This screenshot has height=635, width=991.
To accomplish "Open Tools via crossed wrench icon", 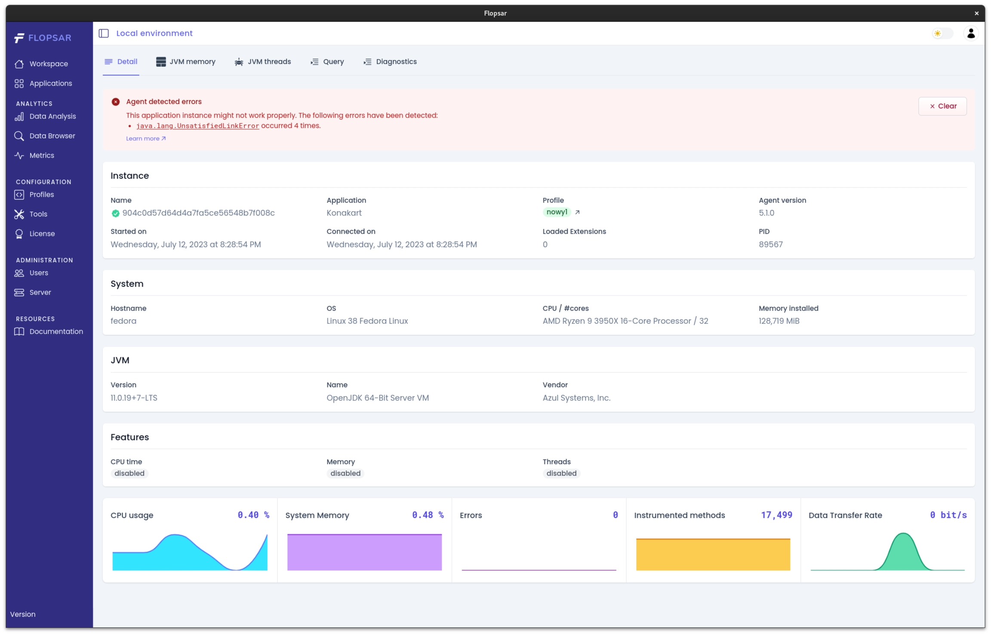I will point(19,214).
